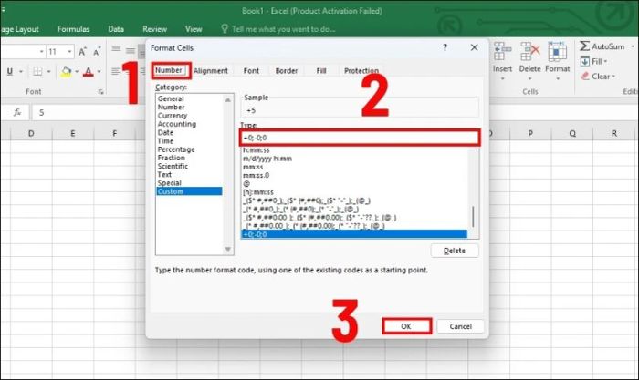Click the Tell me lightbulb icon
This screenshot has width=639, height=380.
(225, 28)
